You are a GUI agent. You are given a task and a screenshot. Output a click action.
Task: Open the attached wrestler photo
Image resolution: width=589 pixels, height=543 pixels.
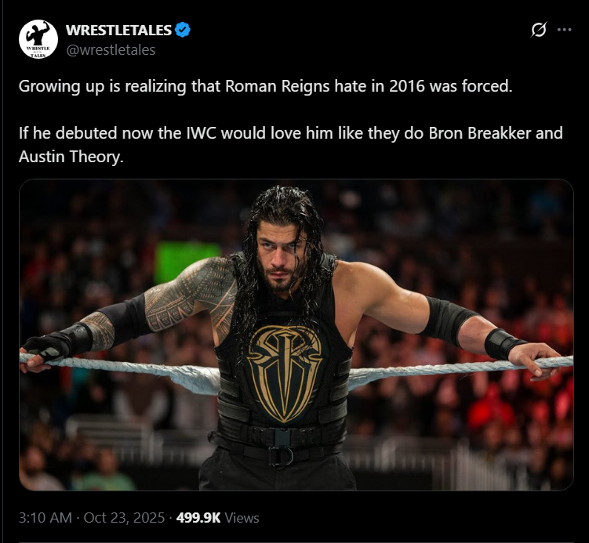click(296, 335)
